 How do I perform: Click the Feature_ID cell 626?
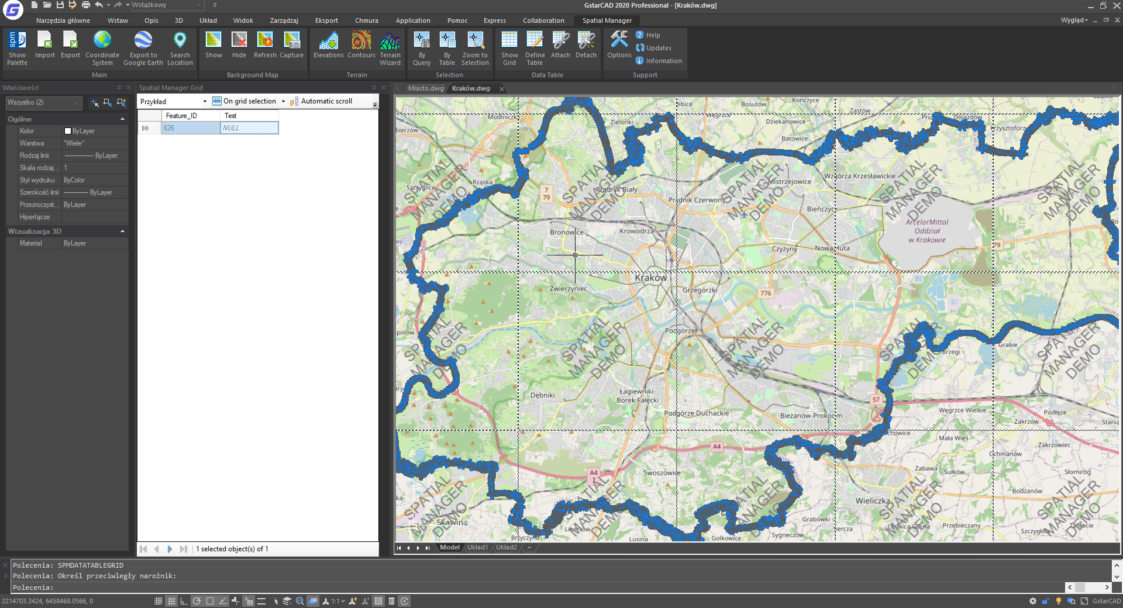click(x=191, y=128)
